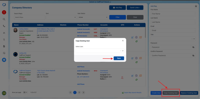Click the Create User button
The height and width of the screenshot is (99, 200).
tap(156, 93)
